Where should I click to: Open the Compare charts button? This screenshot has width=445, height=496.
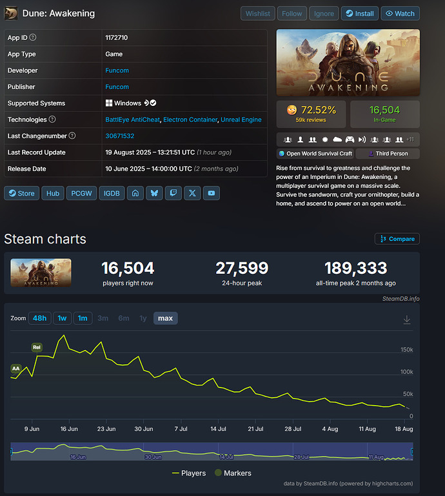(397, 239)
